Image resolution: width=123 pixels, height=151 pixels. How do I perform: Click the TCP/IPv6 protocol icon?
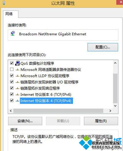point(18,94)
